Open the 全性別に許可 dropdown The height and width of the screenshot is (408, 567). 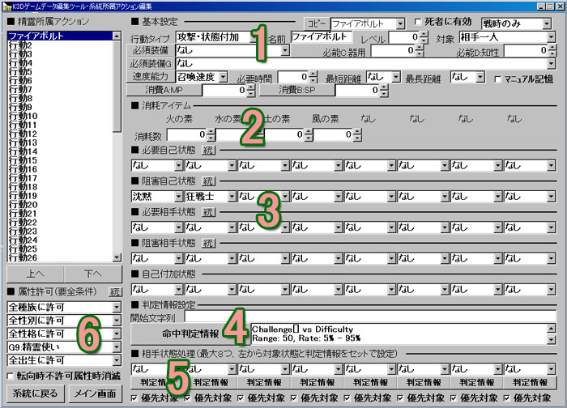pos(117,321)
